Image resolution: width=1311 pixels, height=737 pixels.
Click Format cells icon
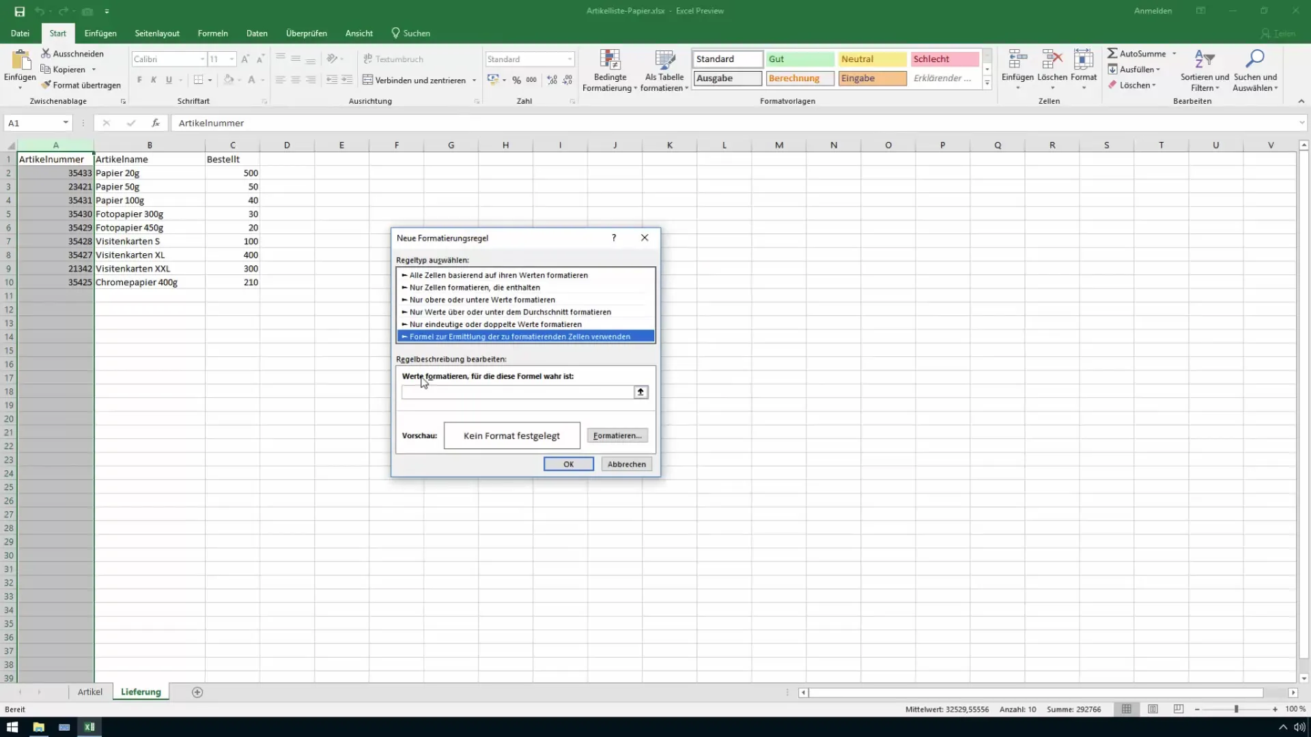click(x=1084, y=60)
